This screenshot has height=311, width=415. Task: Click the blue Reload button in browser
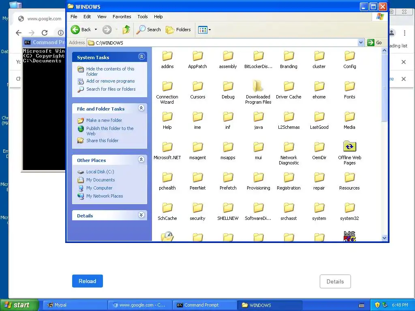(x=88, y=281)
